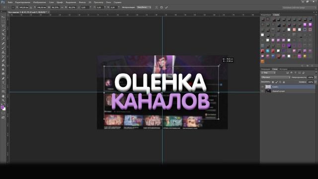Select the Lasso tool
Image resolution: width=318 pixels, height=179 pixels.
3,26
